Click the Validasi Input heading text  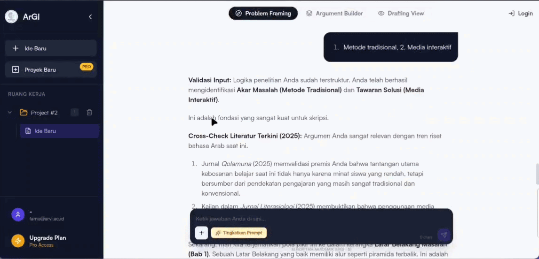point(210,80)
